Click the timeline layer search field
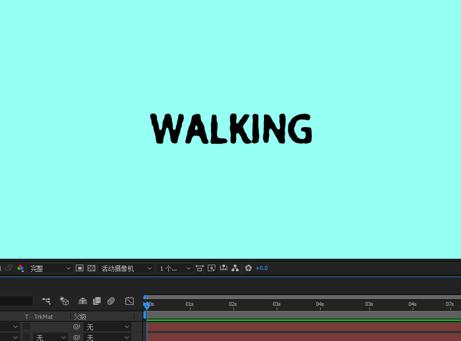The image size is (461, 341). 16,301
